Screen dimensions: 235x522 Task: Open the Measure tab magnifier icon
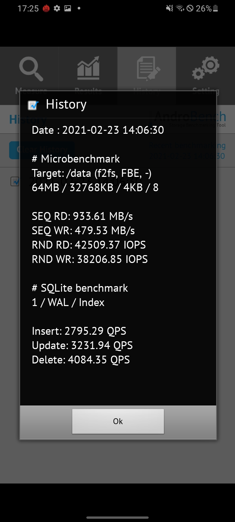point(31,69)
